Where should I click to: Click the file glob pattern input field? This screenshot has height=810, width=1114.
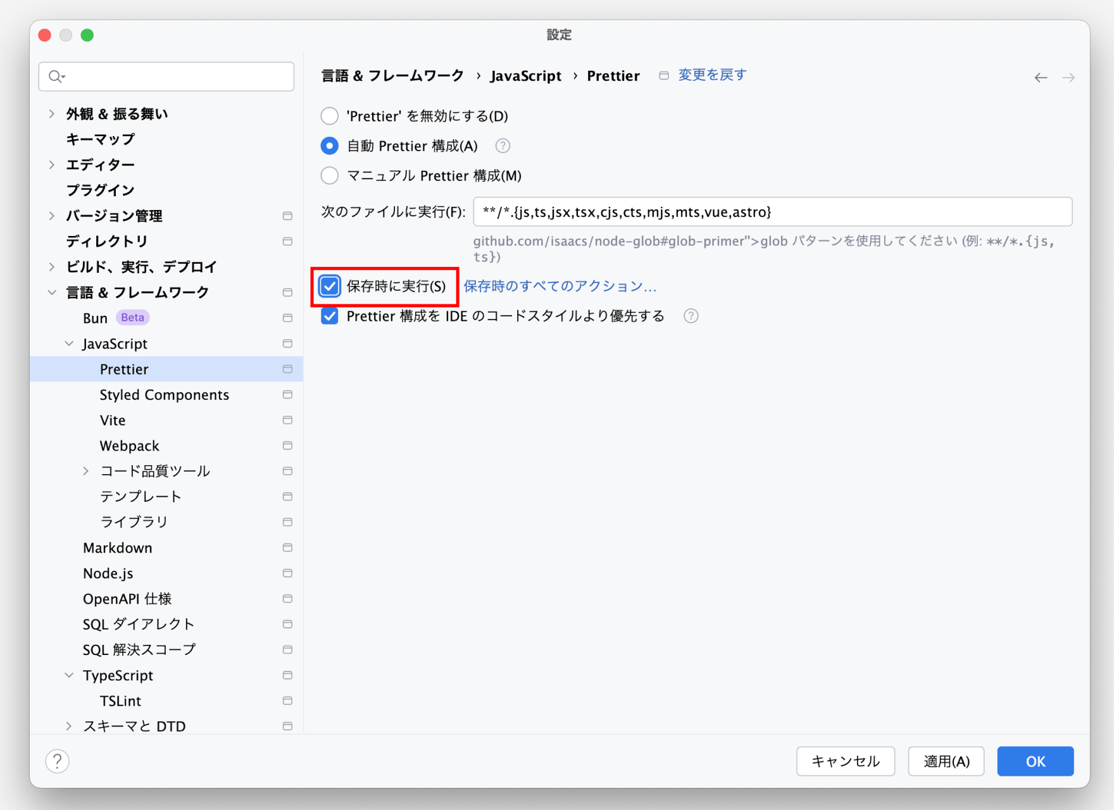772,212
